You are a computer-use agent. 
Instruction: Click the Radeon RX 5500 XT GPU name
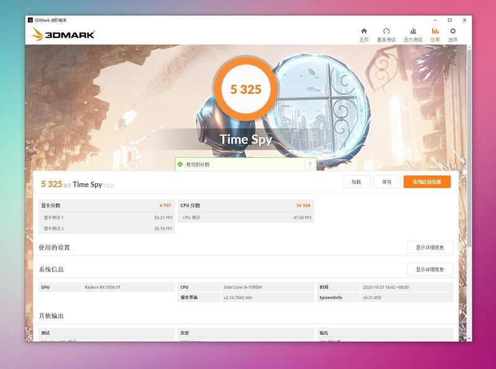pos(102,287)
